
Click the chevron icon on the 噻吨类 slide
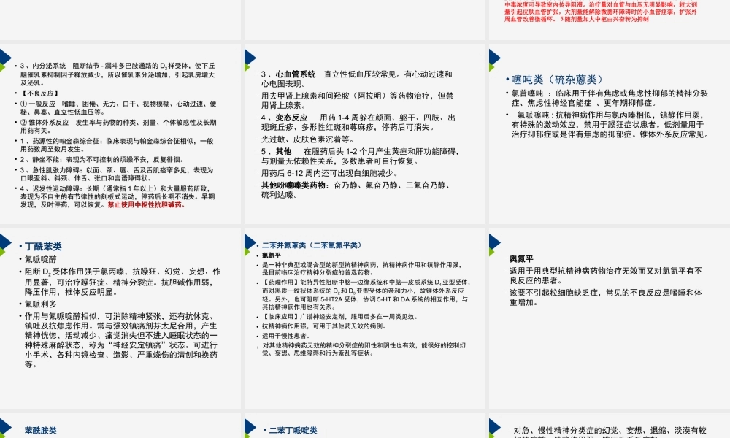pyautogui.click(x=495, y=58)
